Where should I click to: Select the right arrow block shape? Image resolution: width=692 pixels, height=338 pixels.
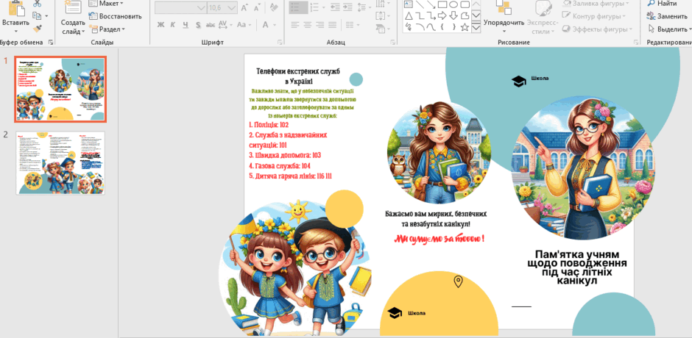(x=442, y=16)
